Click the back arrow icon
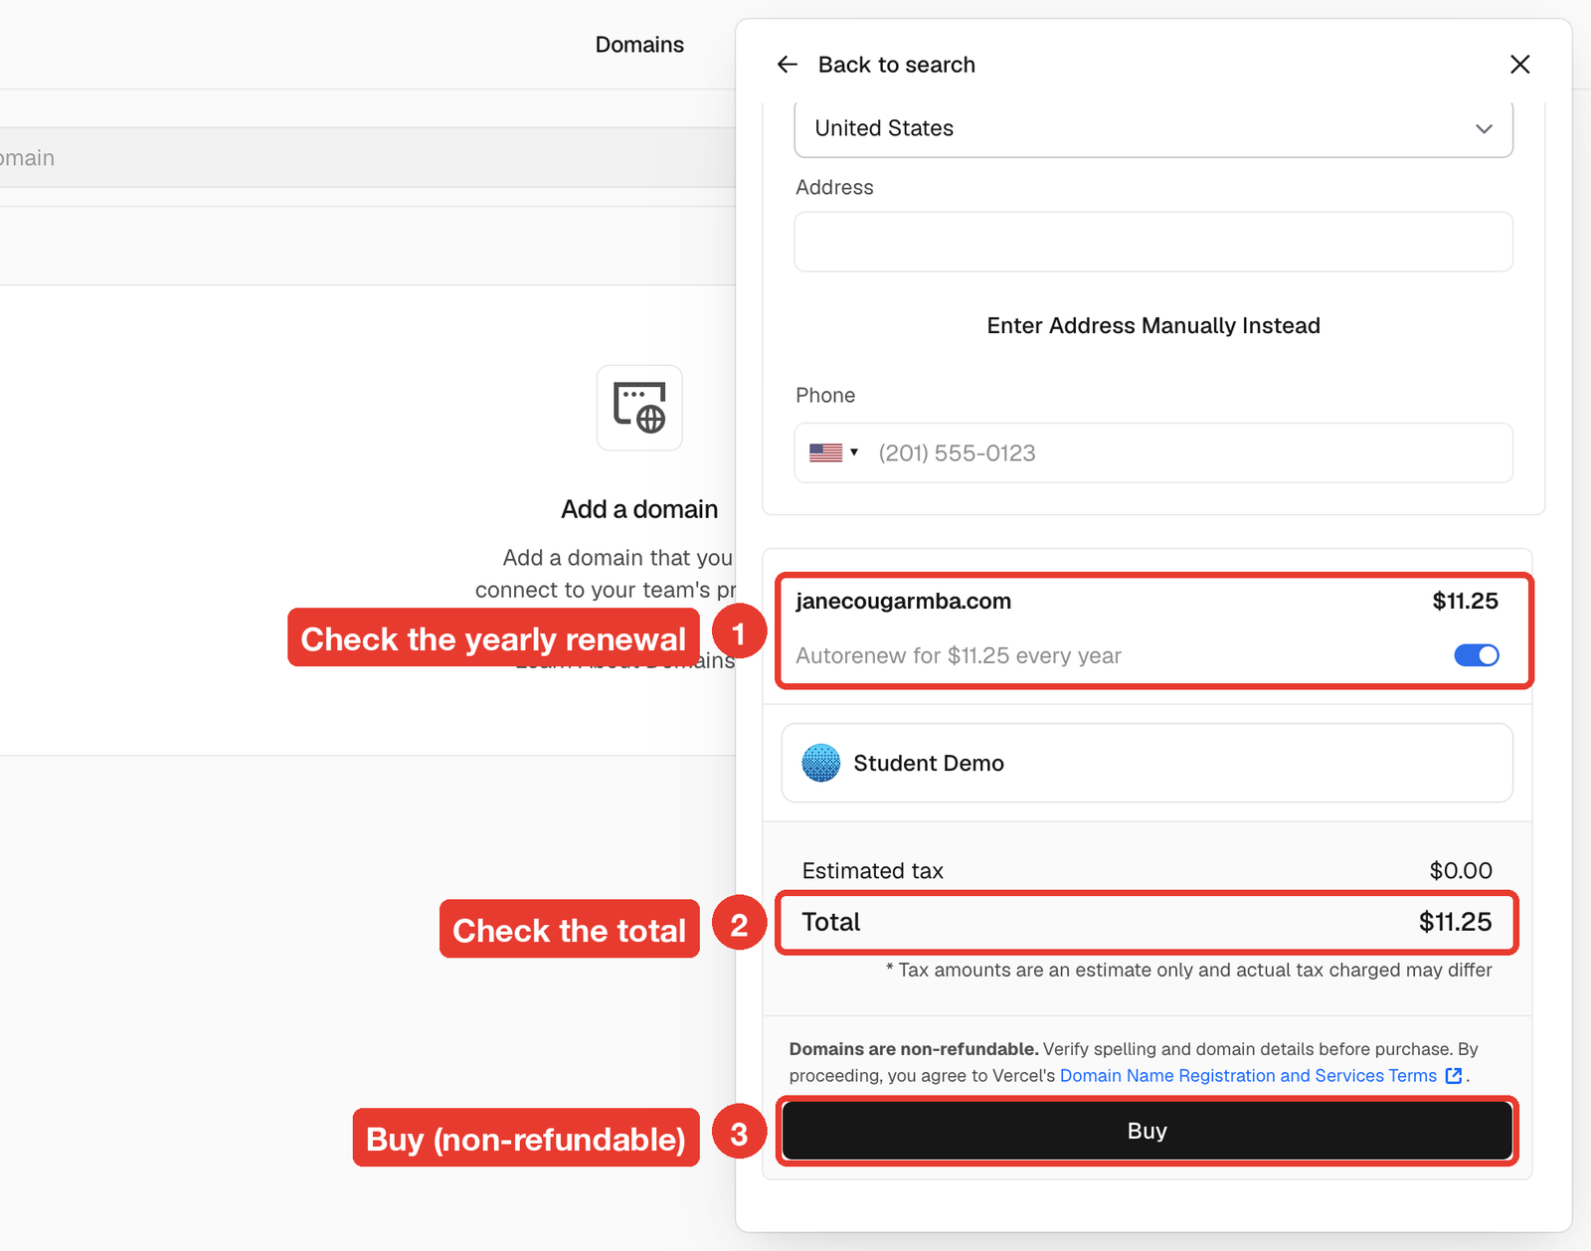The height and width of the screenshot is (1251, 1591). [x=788, y=65]
